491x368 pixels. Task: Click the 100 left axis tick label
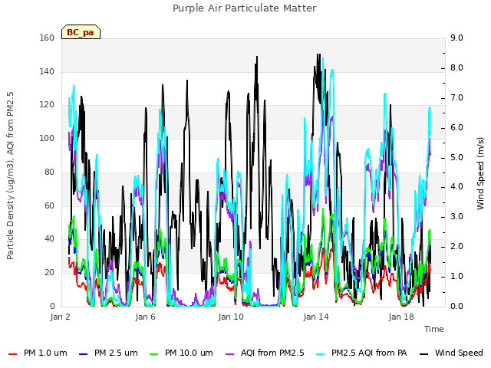click(47, 138)
